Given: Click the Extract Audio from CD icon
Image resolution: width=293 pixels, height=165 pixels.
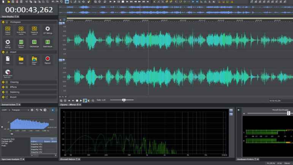Looking at the screenshot, I should 8,72.
